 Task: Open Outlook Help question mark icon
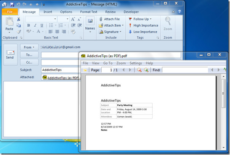(x=179, y=11)
